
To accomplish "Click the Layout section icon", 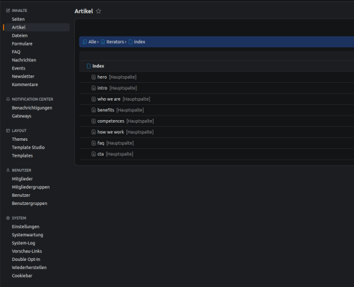I will 8,131.
